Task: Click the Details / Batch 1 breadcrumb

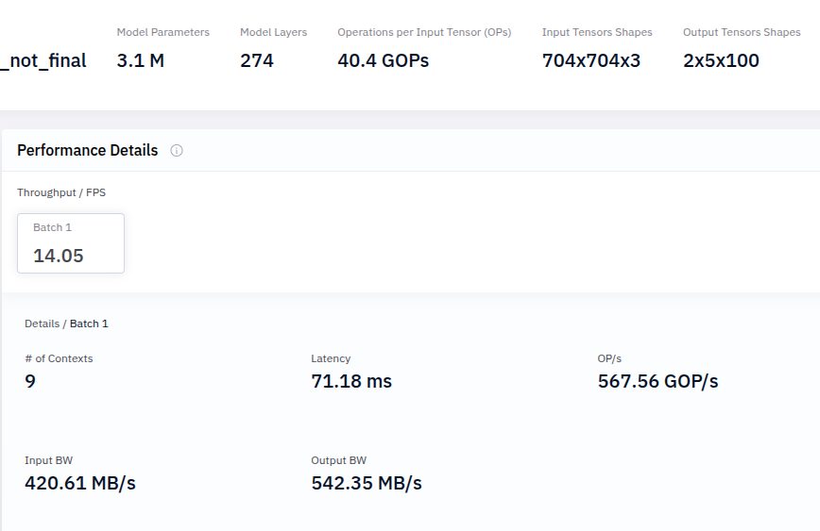Action: pos(66,324)
